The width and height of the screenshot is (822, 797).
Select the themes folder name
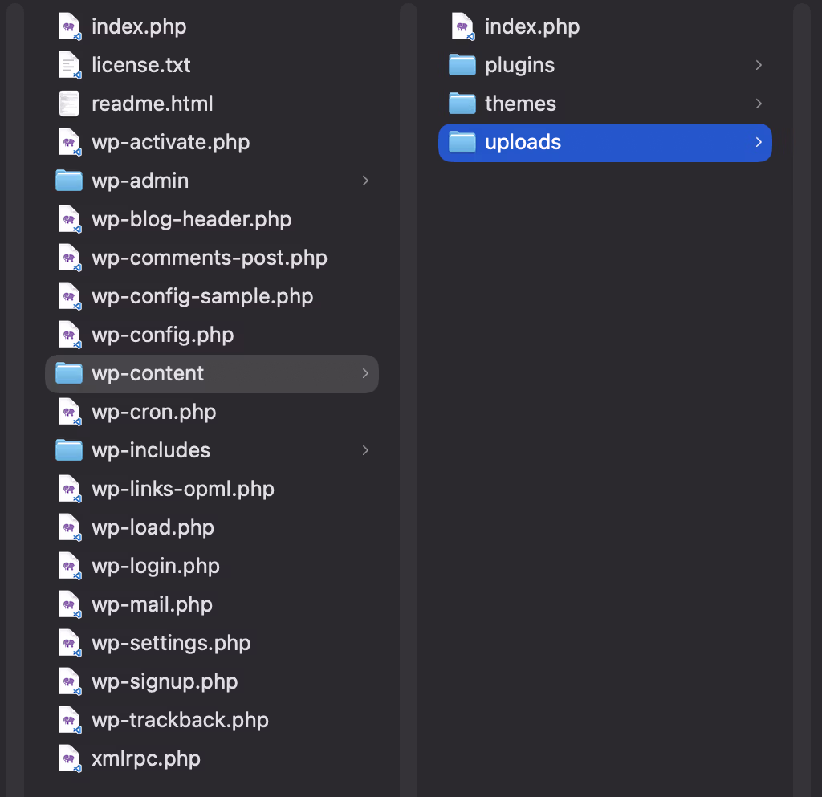pos(520,104)
